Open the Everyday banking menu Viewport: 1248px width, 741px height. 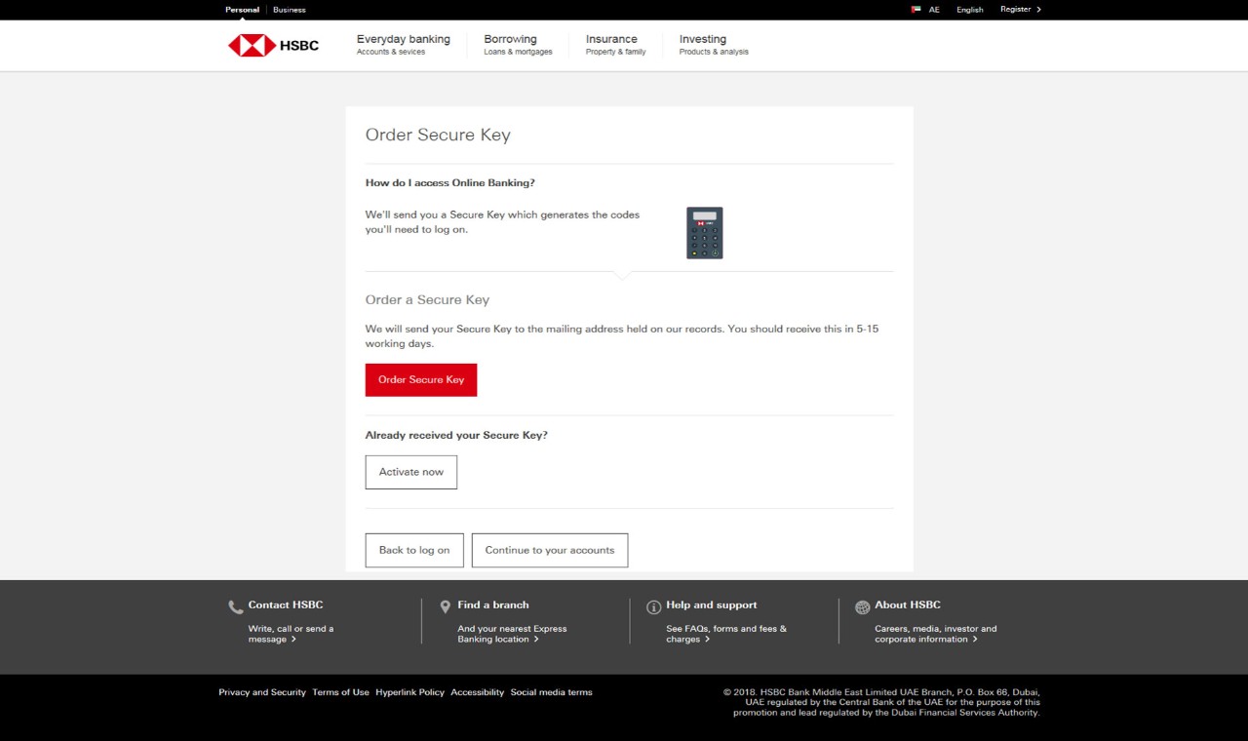pos(404,45)
